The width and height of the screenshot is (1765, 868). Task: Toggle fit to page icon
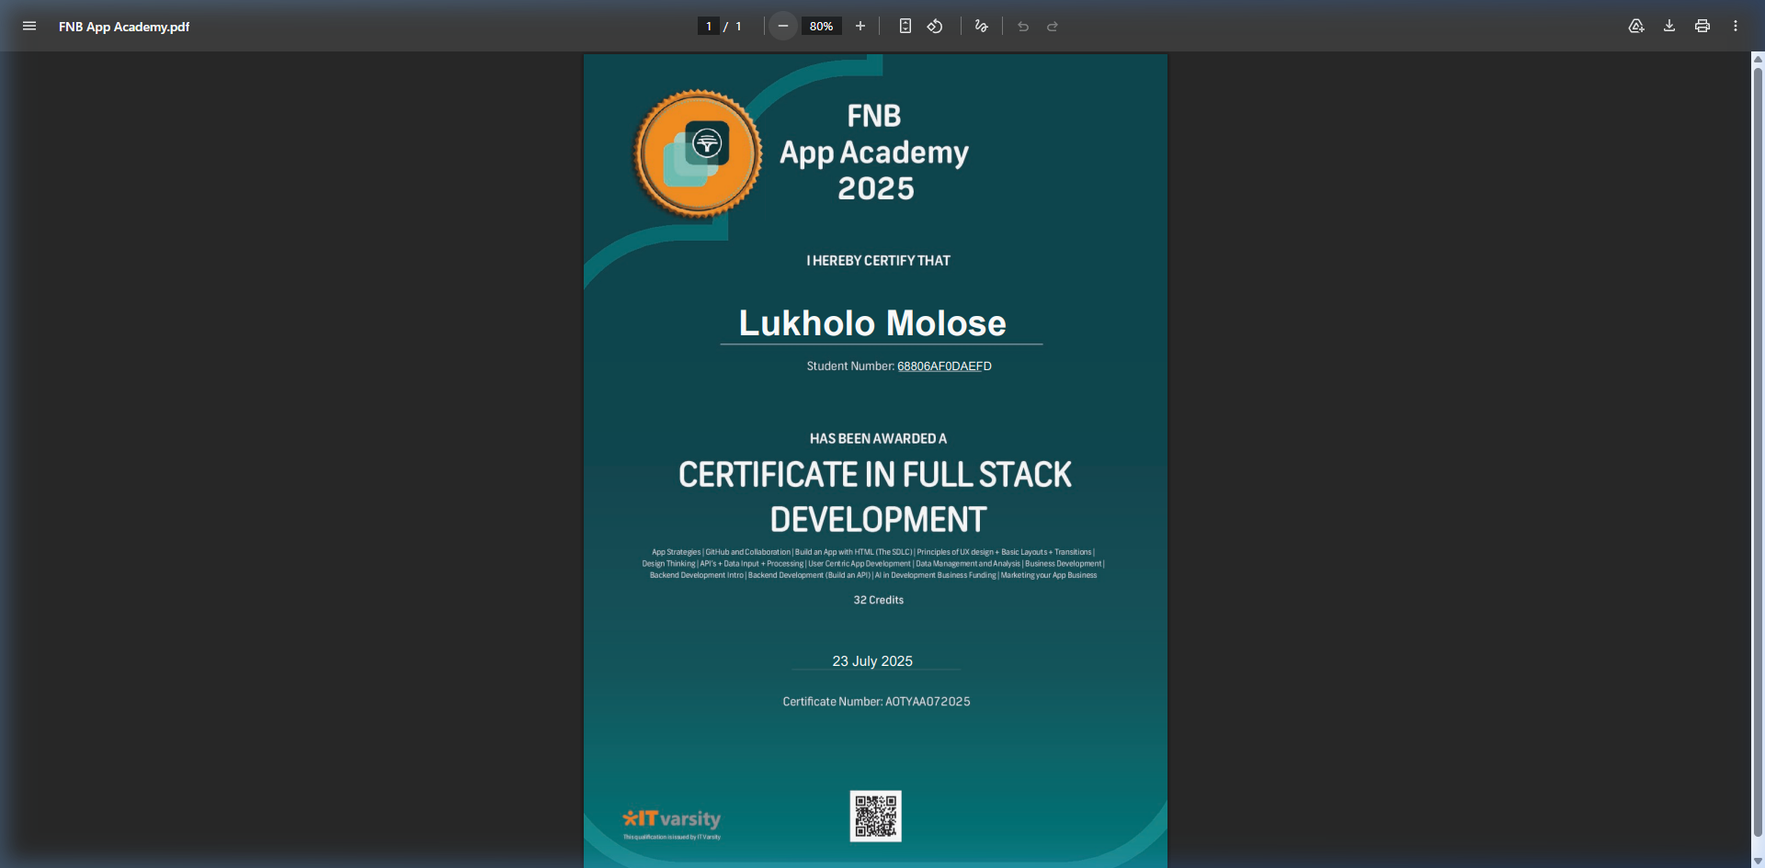click(x=905, y=26)
